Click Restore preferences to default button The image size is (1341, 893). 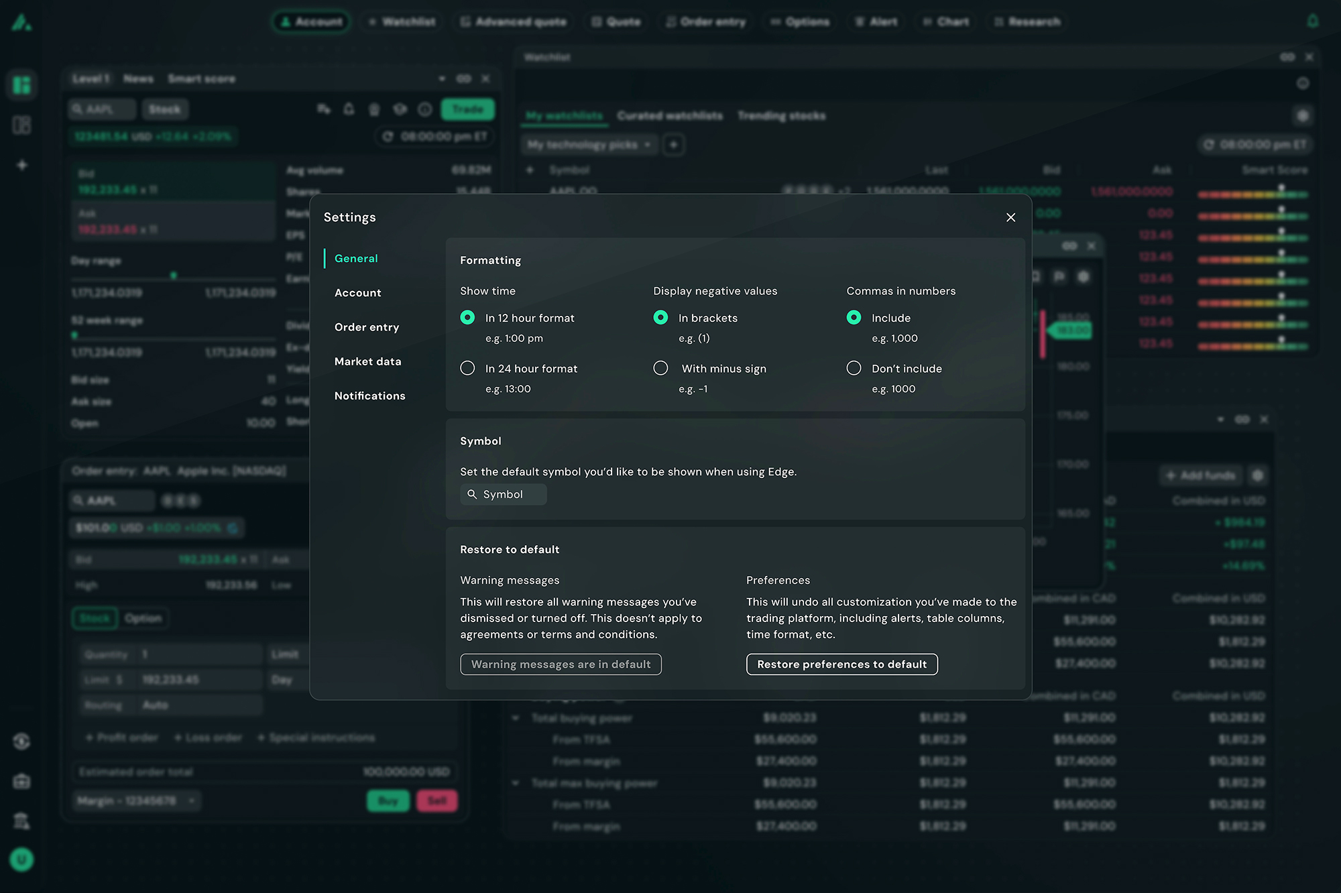tap(841, 664)
